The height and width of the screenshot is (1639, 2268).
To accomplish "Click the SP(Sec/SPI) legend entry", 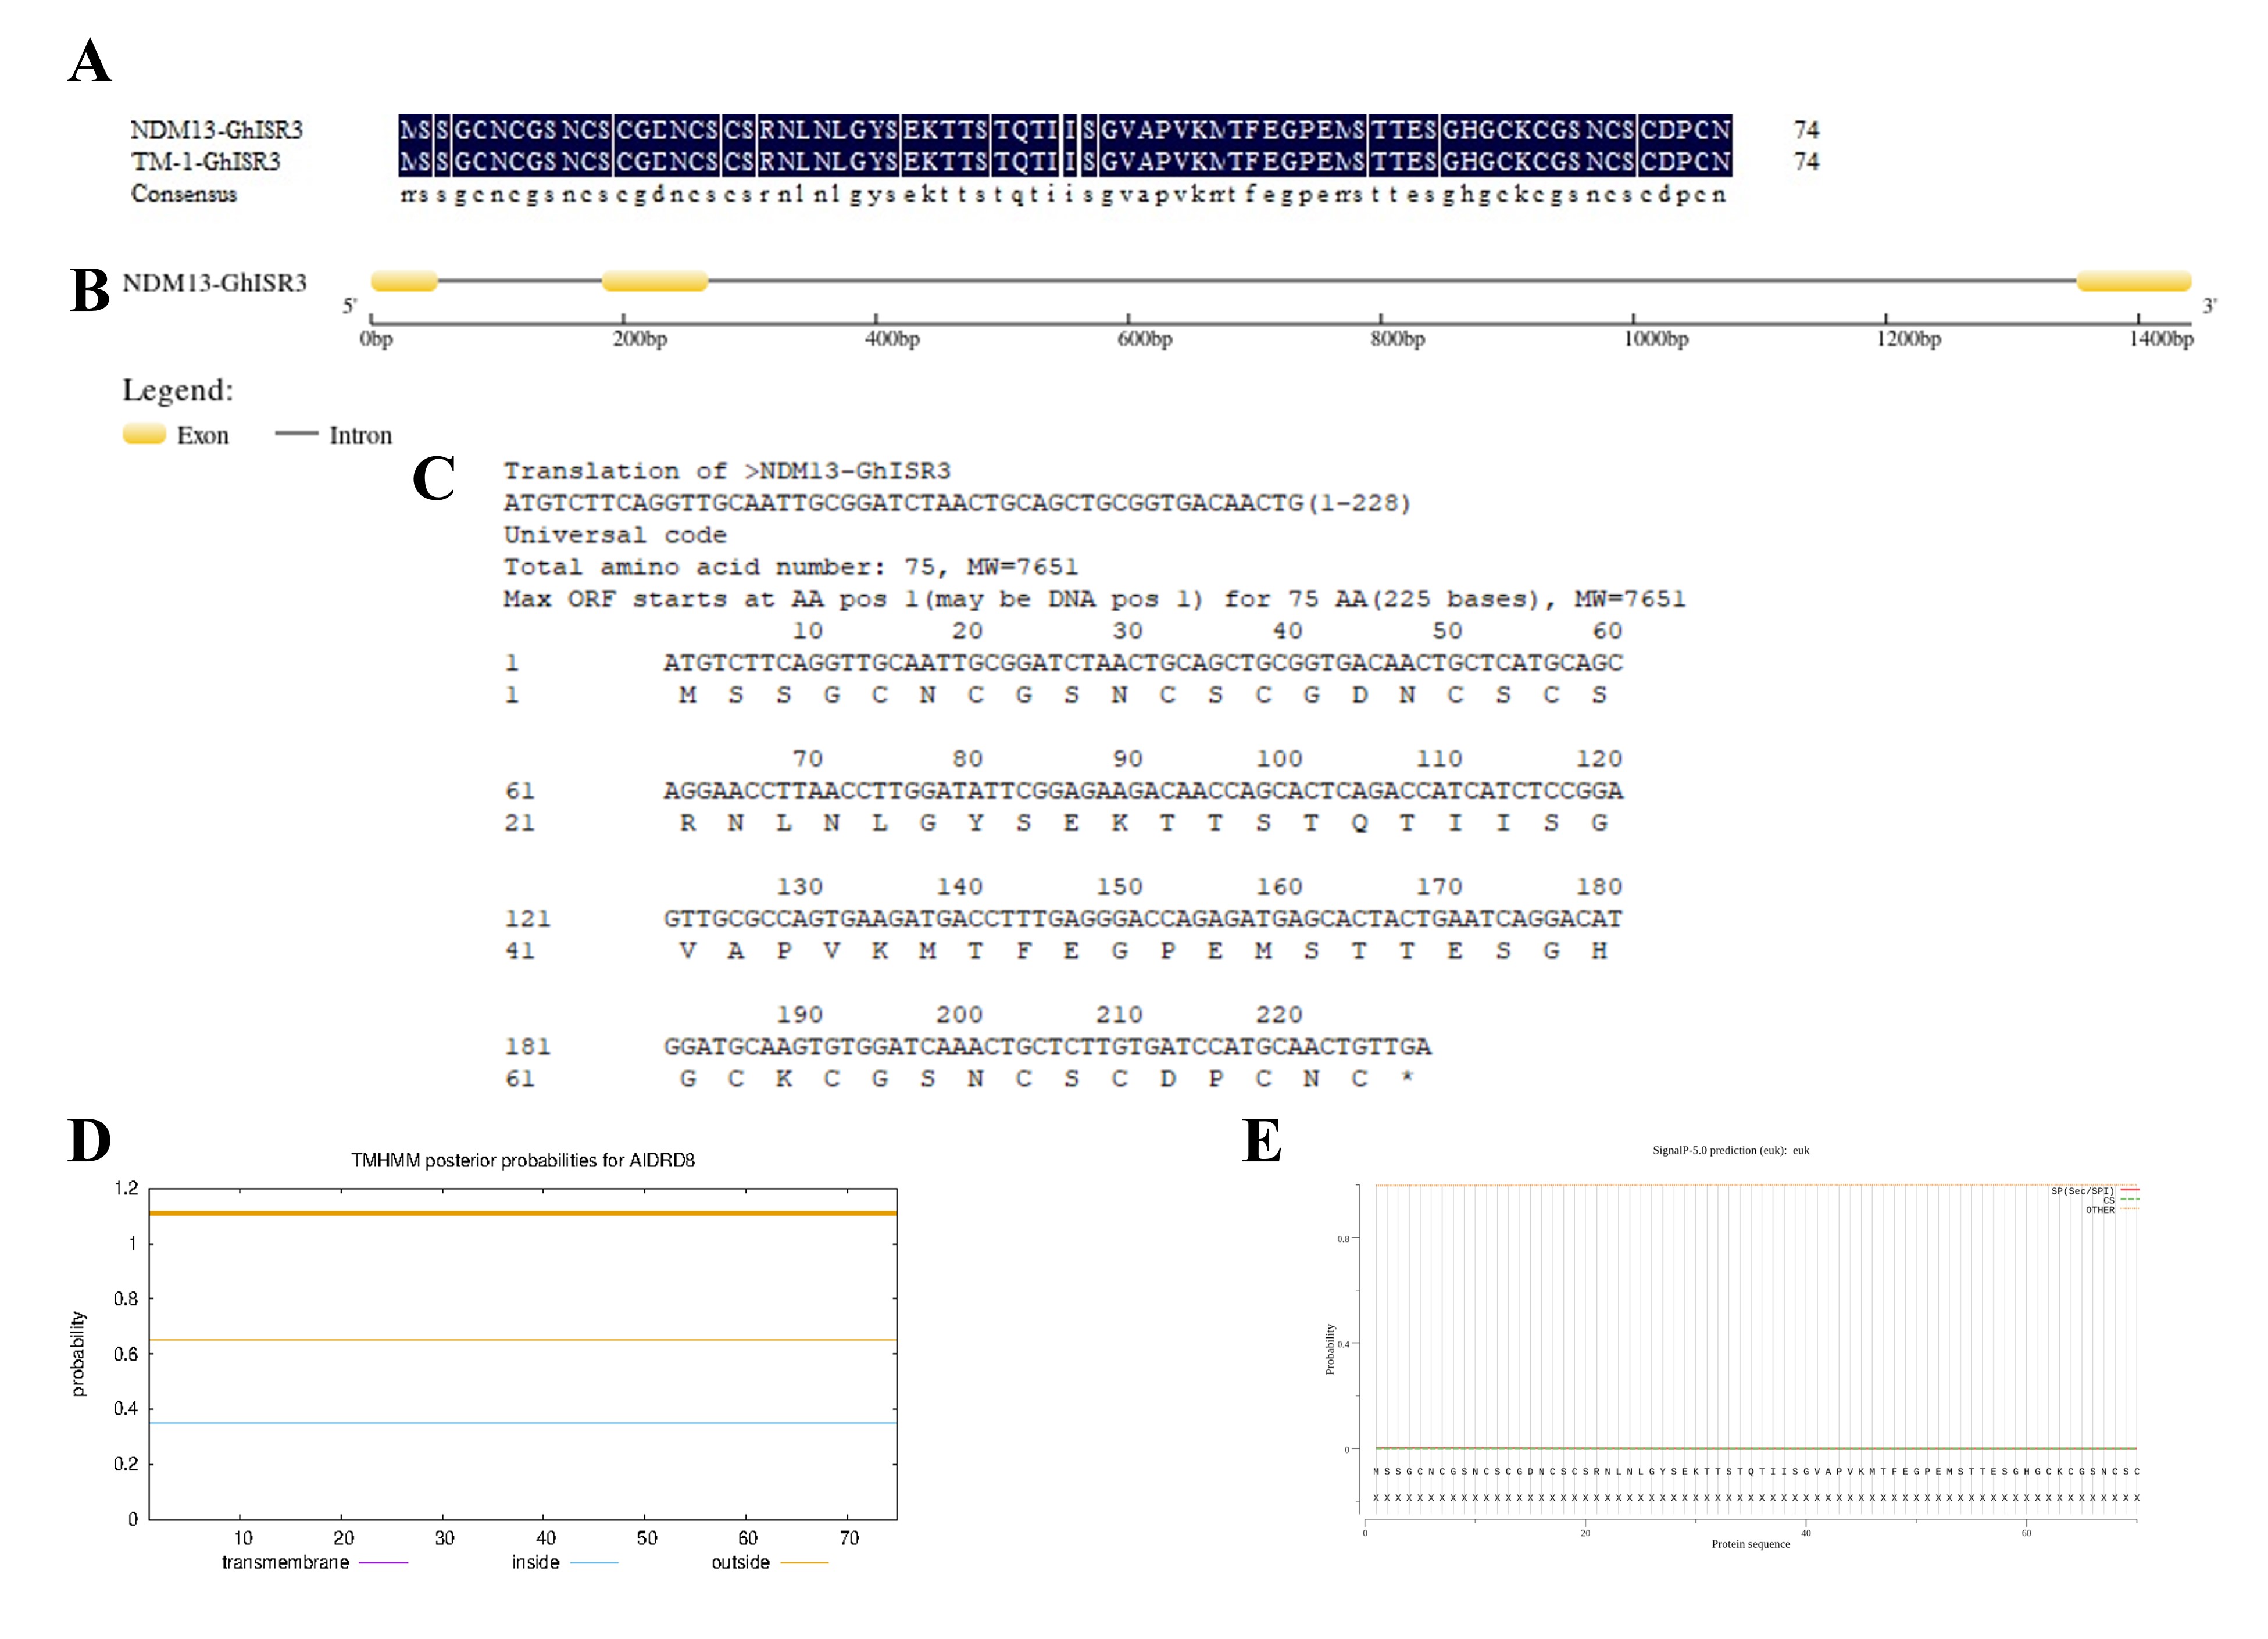I will coord(2084,1191).
